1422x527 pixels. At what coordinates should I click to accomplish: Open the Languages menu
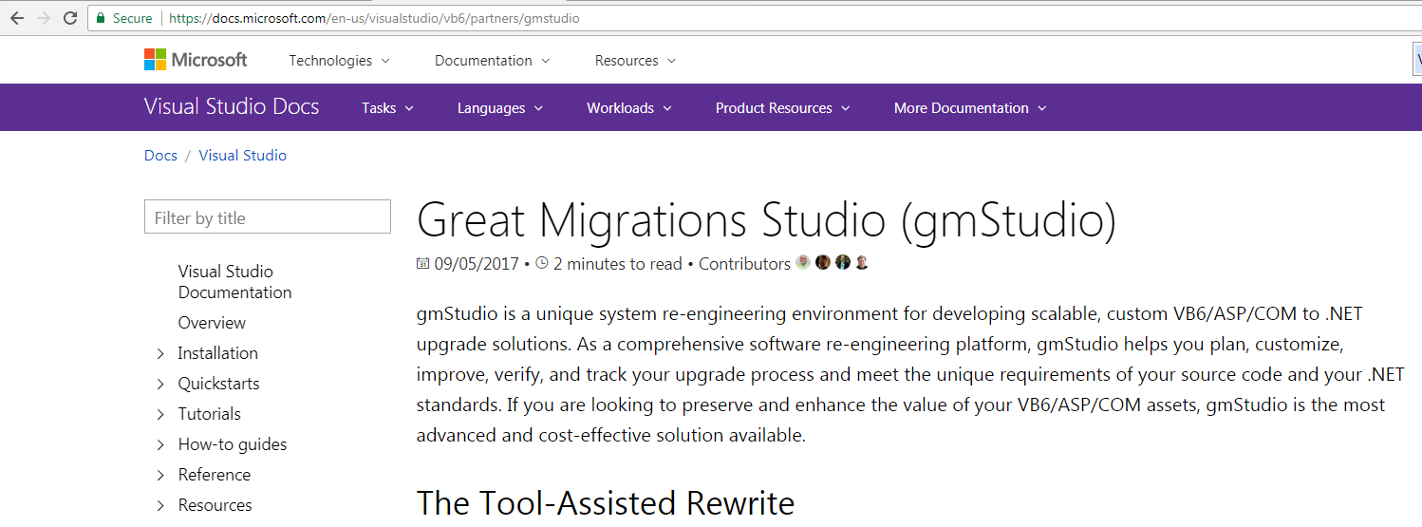pos(499,108)
